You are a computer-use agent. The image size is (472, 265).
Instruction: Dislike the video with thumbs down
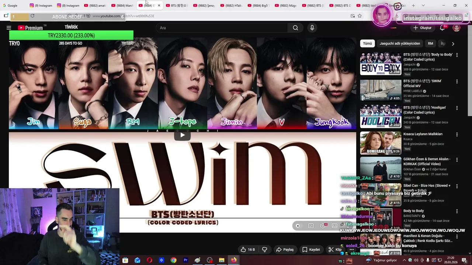(x=264, y=250)
